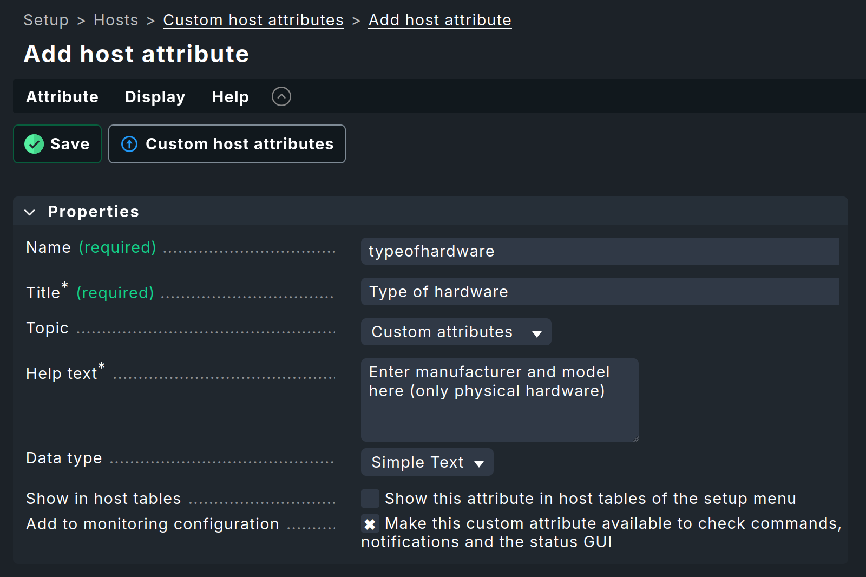The height and width of the screenshot is (577, 866).
Task: Click inside the Help text textarea
Action: [x=499, y=401]
